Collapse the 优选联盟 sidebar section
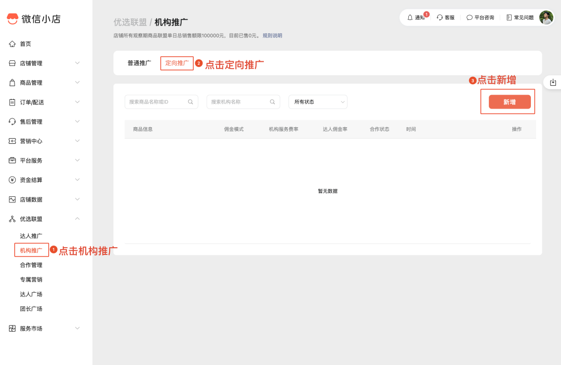 [x=77, y=219]
